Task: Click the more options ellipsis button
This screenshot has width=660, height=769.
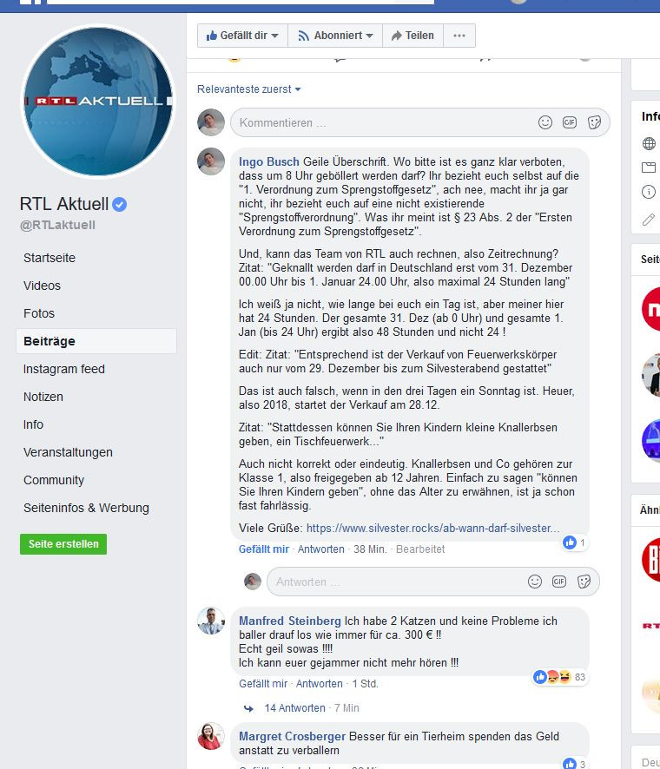Action: 459,36
